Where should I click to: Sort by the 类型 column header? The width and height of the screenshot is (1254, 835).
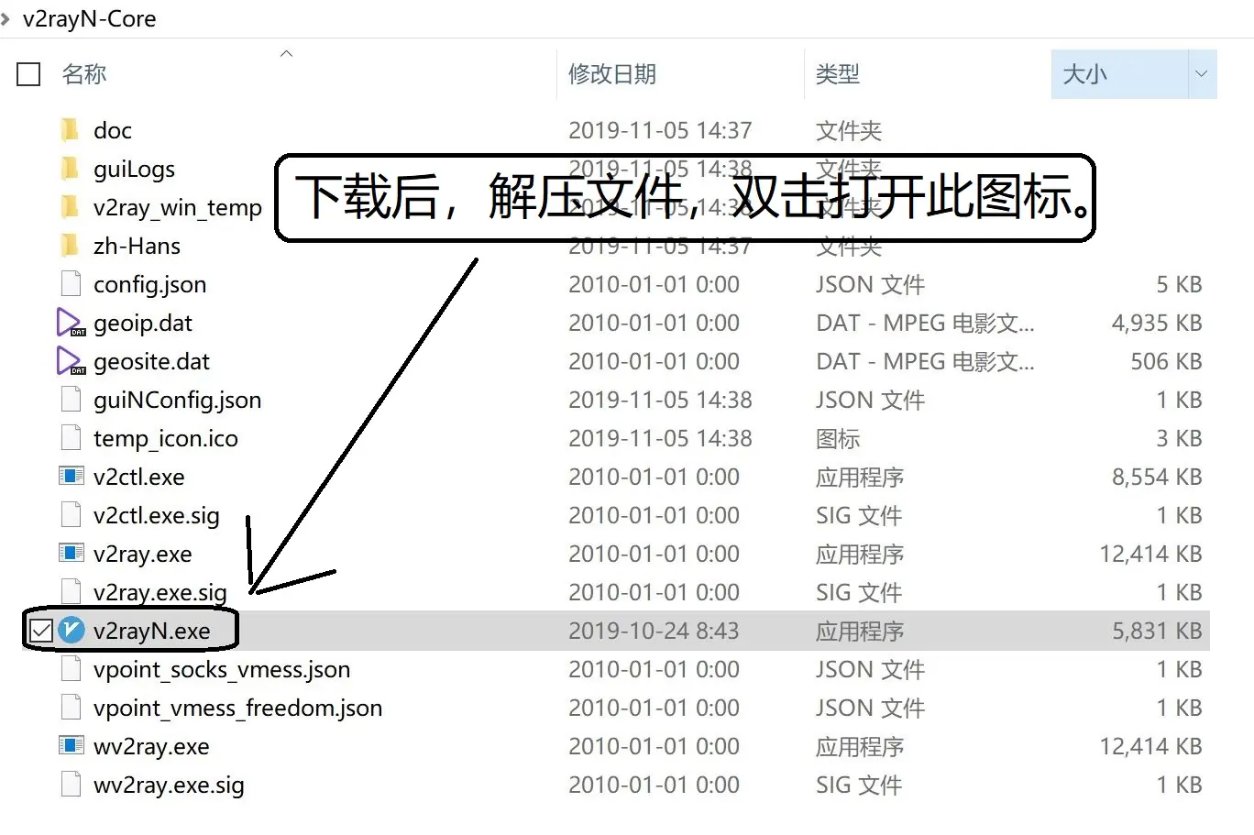point(838,74)
